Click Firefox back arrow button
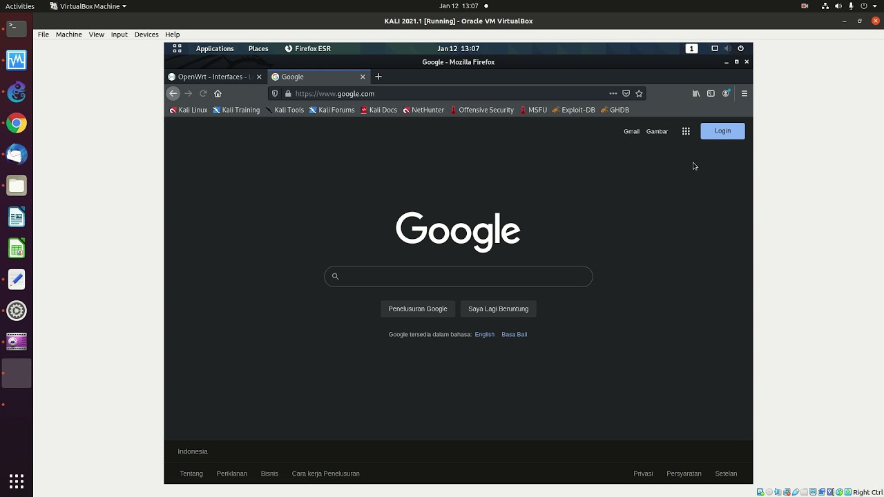The image size is (884, 497). coord(173,93)
